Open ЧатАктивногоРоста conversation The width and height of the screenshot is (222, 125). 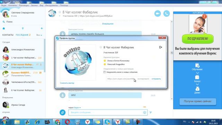pos(22,82)
